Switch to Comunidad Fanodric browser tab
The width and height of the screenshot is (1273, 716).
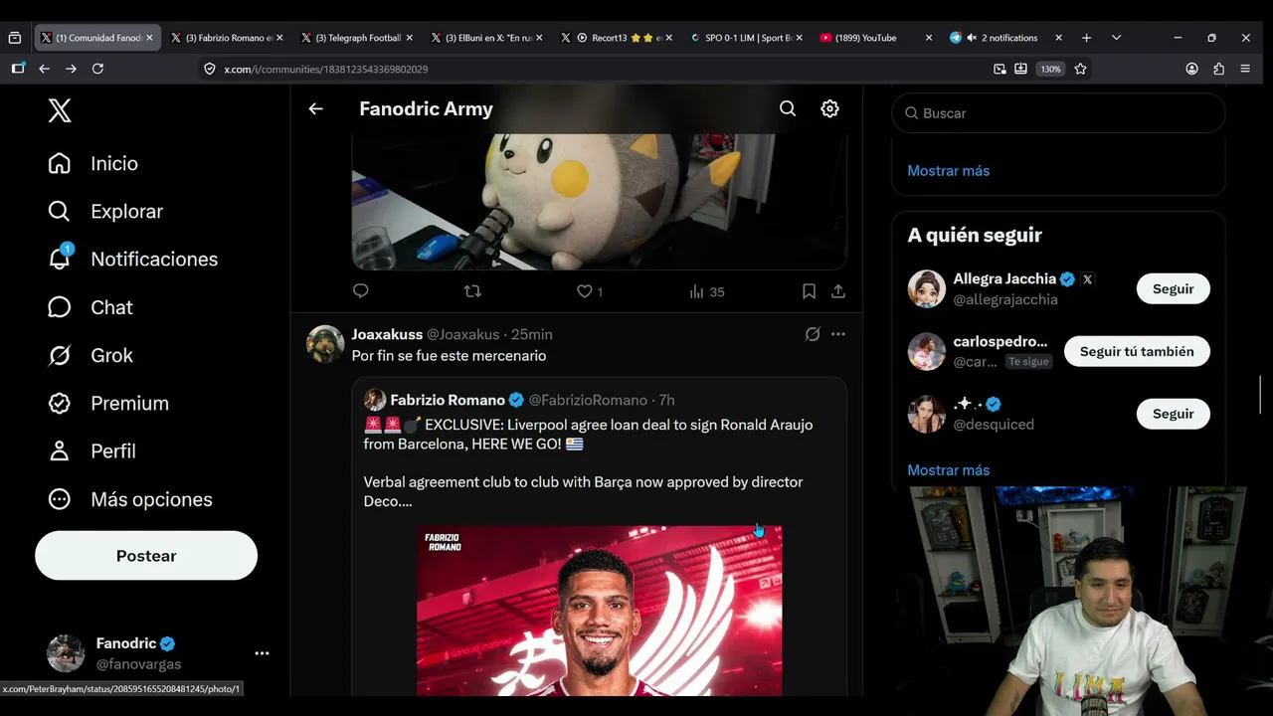click(x=96, y=38)
